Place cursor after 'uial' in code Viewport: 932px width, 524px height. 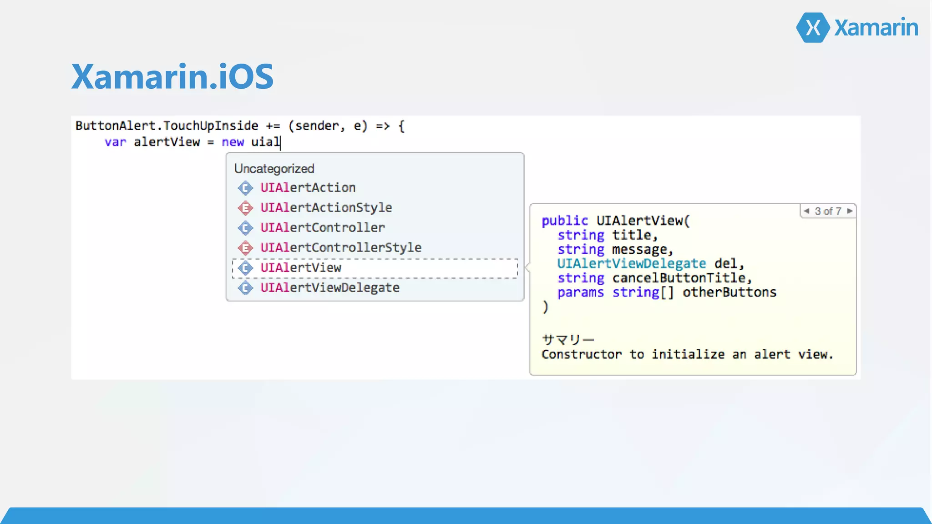pyautogui.click(x=280, y=142)
